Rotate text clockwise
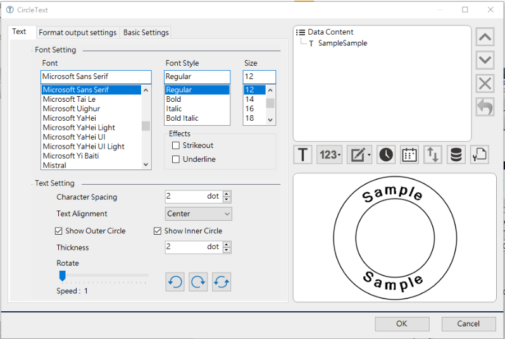This screenshot has height=339, width=505. point(198,282)
